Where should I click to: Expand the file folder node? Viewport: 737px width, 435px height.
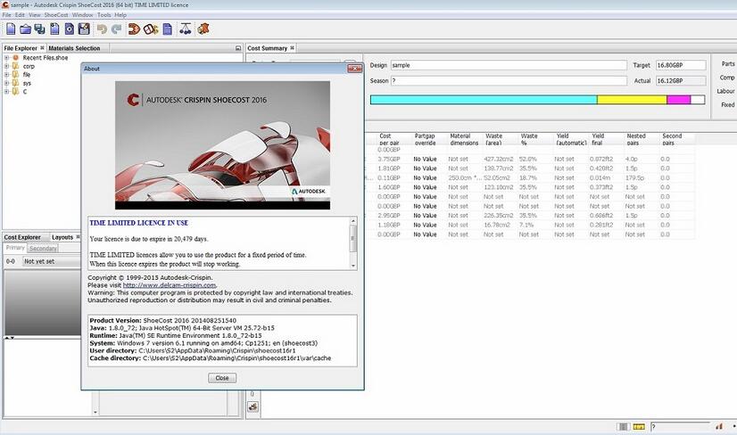pyautogui.click(x=6, y=75)
